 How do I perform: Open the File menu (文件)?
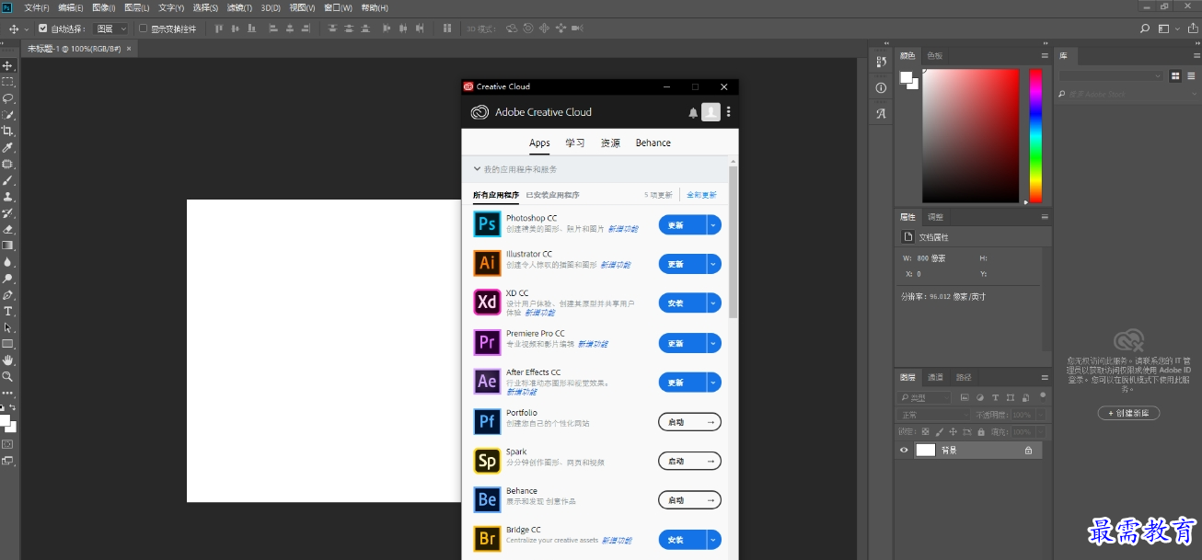[x=37, y=7]
